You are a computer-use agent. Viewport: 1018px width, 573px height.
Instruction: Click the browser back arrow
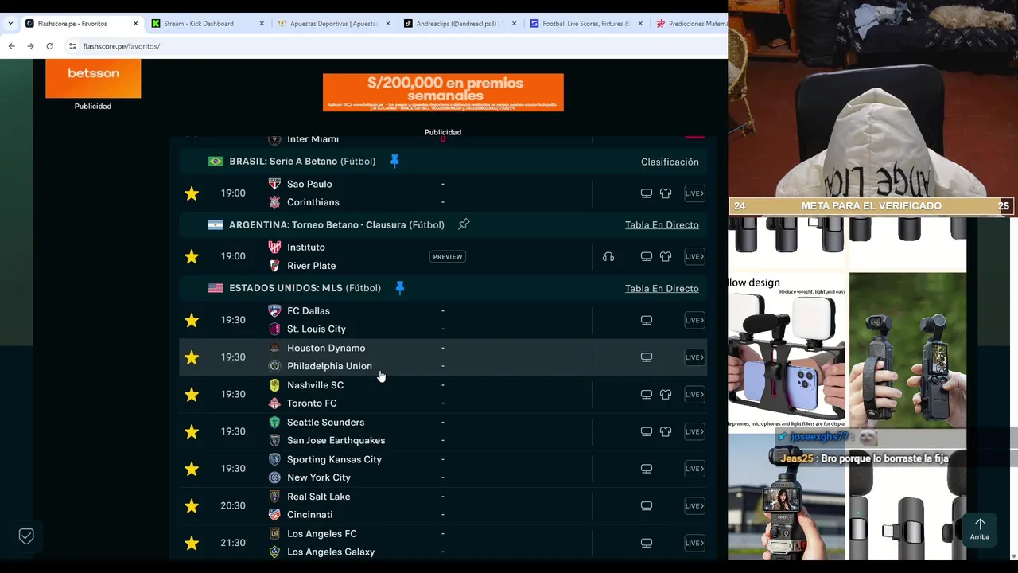pyautogui.click(x=11, y=46)
